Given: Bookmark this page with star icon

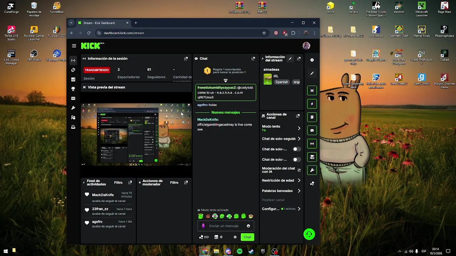Looking at the screenshot, I should click(x=264, y=33).
